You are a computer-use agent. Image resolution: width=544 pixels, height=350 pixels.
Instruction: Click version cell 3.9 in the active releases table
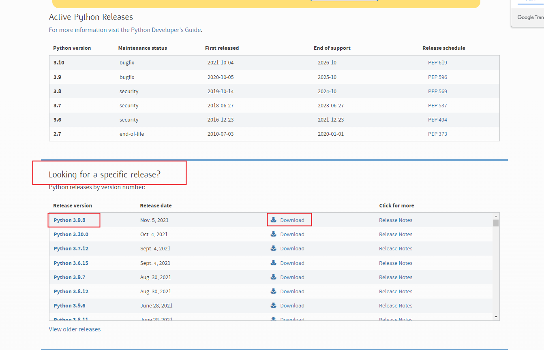(57, 77)
